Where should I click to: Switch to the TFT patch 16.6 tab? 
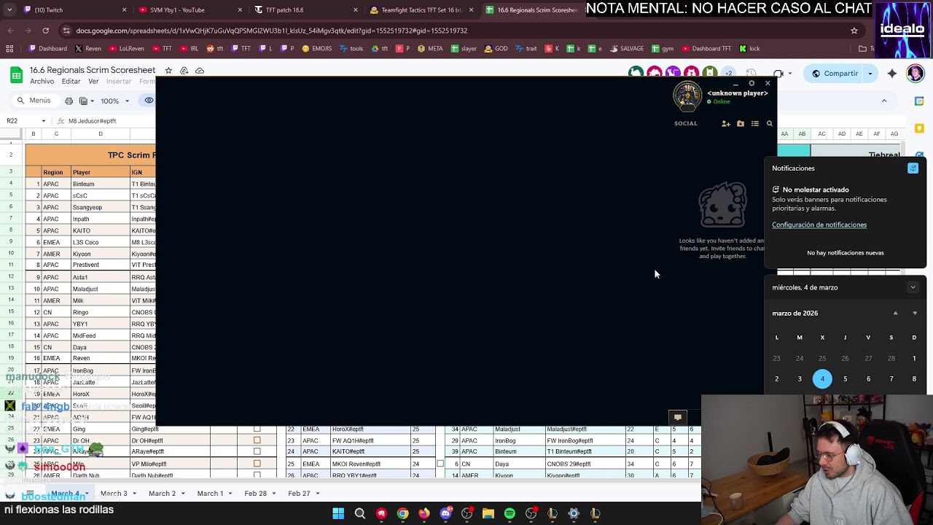[x=304, y=10]
